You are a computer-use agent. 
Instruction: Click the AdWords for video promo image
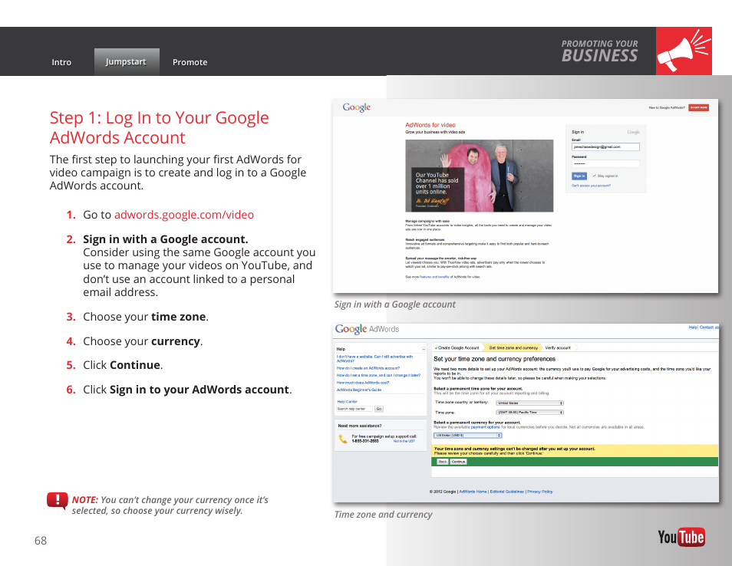479,176
